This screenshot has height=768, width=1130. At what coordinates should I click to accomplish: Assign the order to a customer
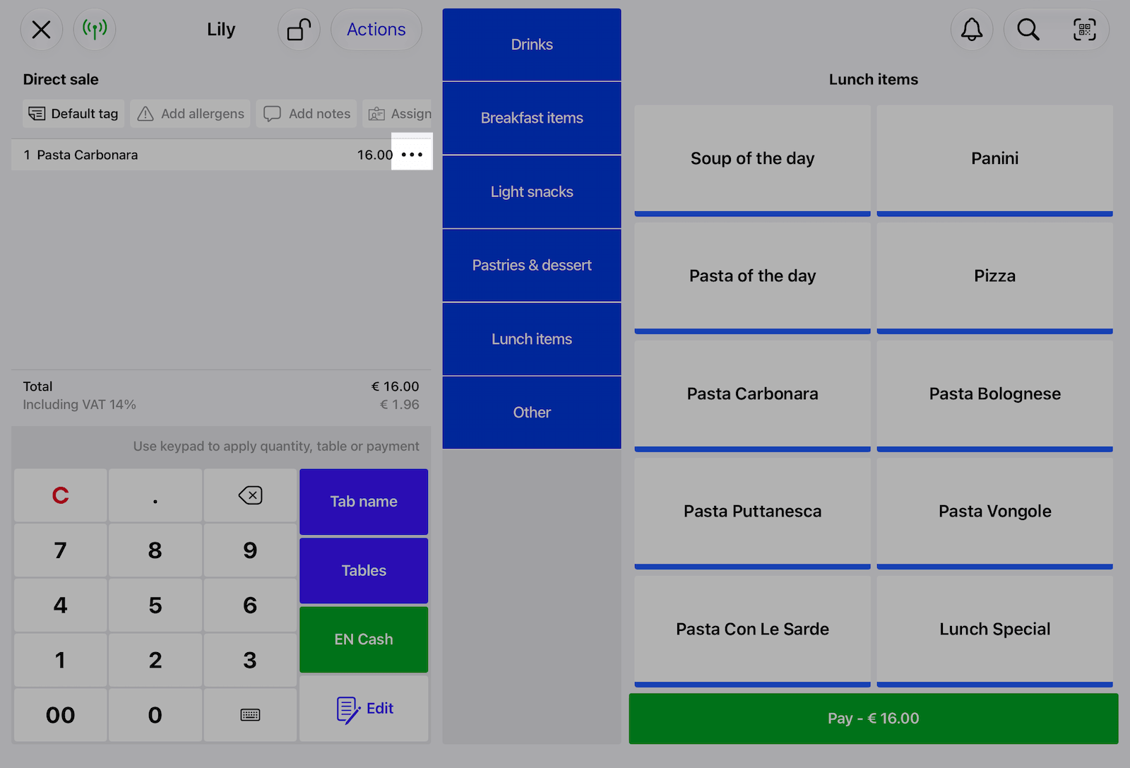[x=398, y=114]
